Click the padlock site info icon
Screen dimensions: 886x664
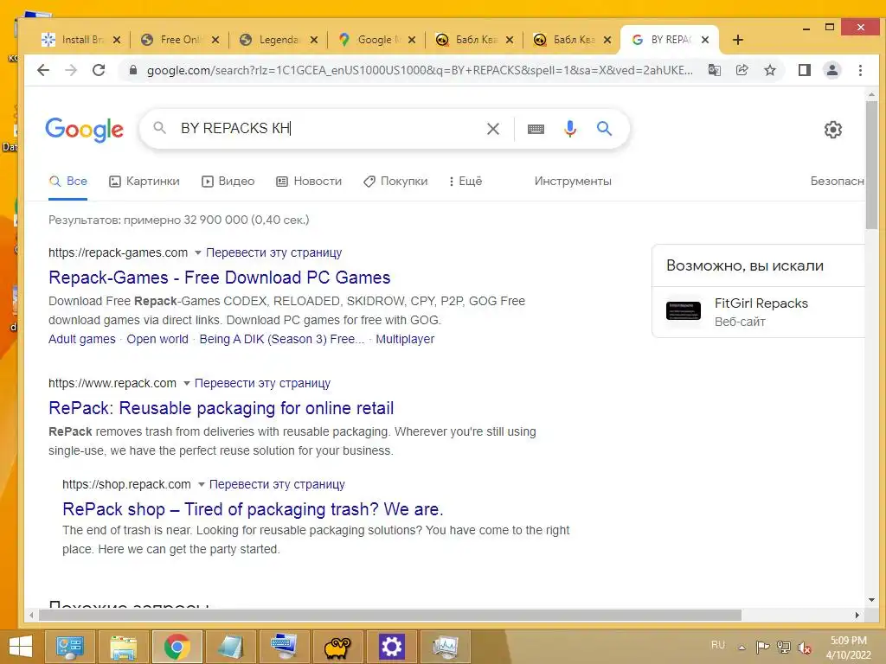(133, 70)
